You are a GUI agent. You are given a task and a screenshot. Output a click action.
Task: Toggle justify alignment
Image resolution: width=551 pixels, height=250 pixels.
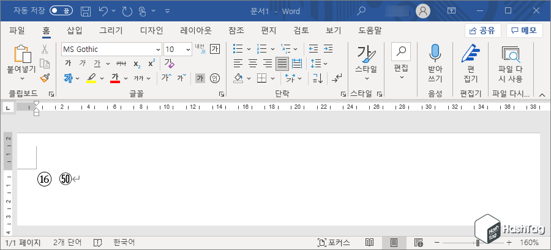coord(282,64)
